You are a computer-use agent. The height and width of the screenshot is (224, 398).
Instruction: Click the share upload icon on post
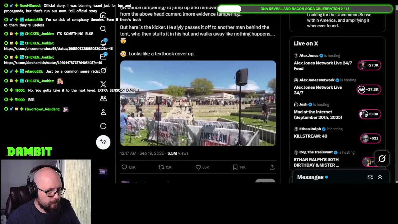click(x=272, y=167)
